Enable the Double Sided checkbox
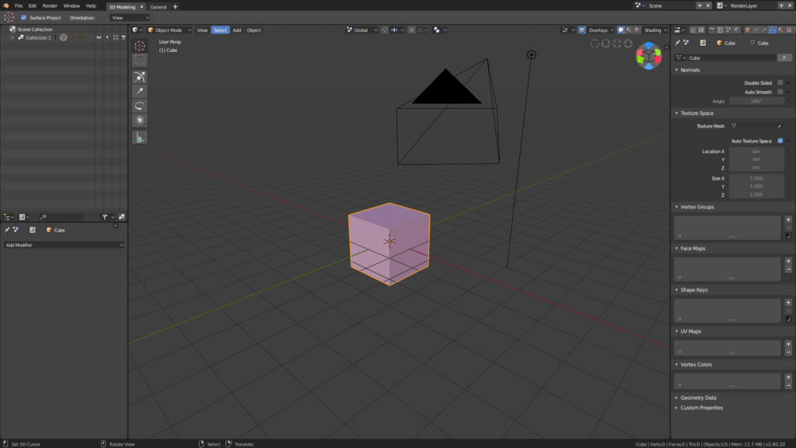The width and height of the screenshot is (796, 448). coord(780,82)
